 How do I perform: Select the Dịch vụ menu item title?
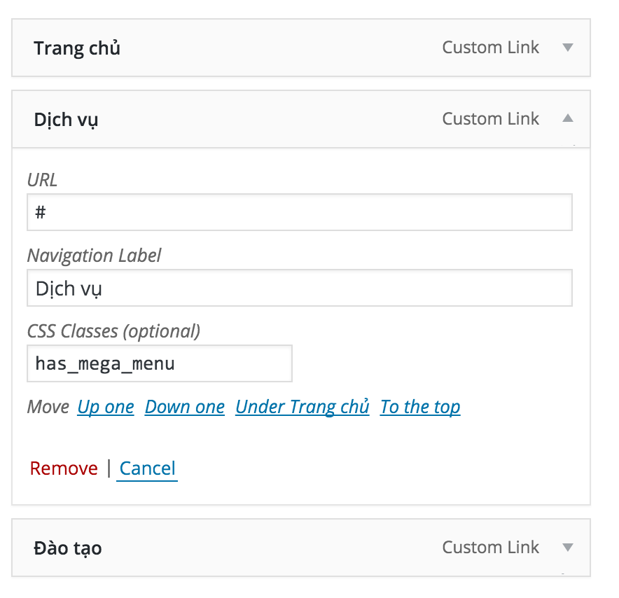coord(66,120)
